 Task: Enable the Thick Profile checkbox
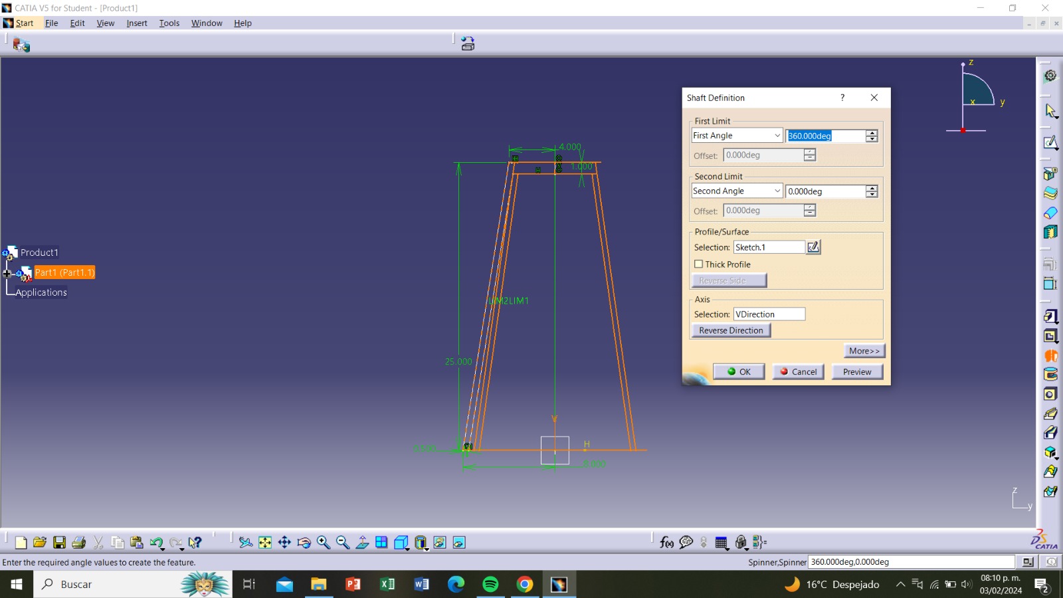(x=698, y=264)
